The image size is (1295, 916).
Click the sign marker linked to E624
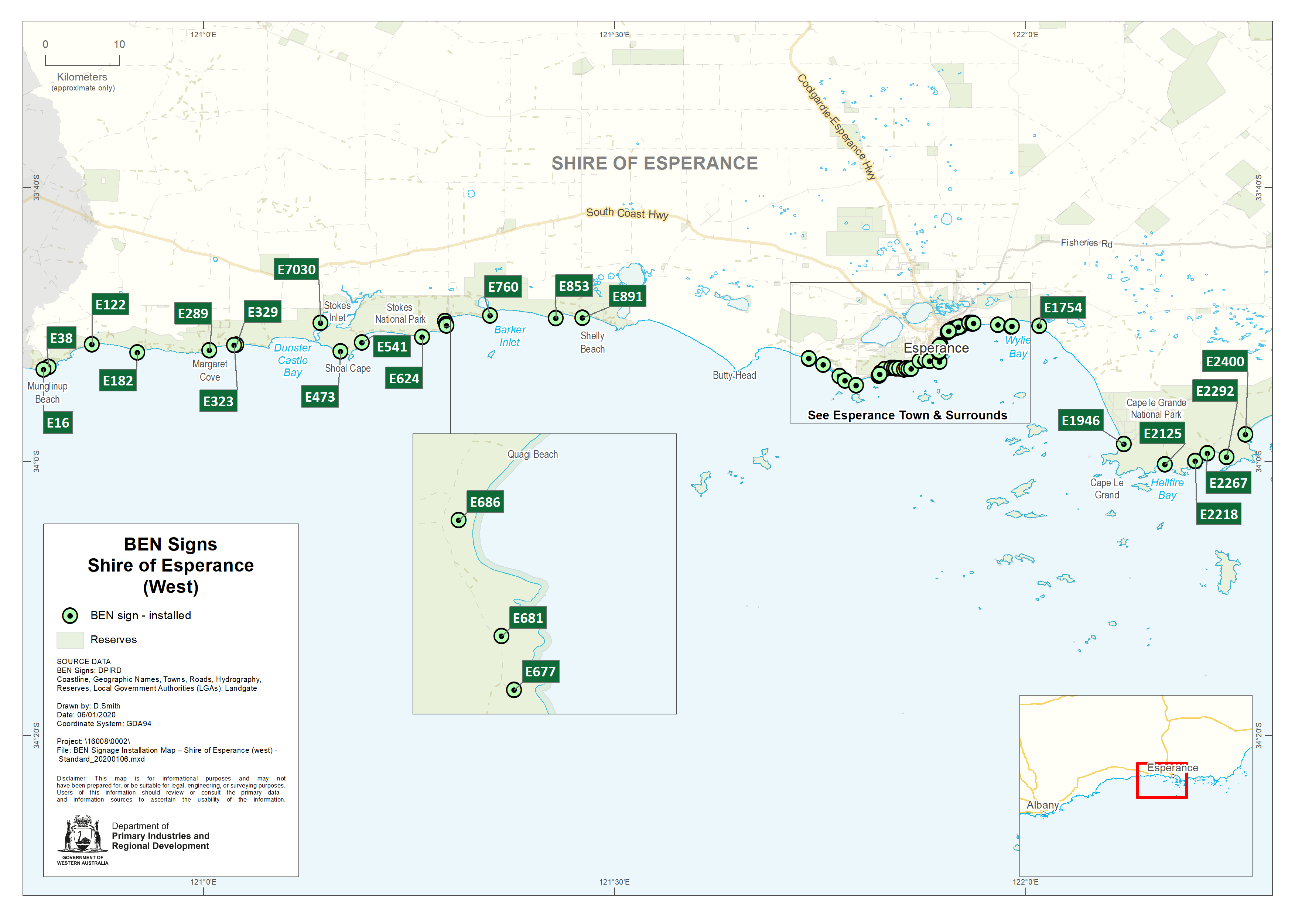421,337
